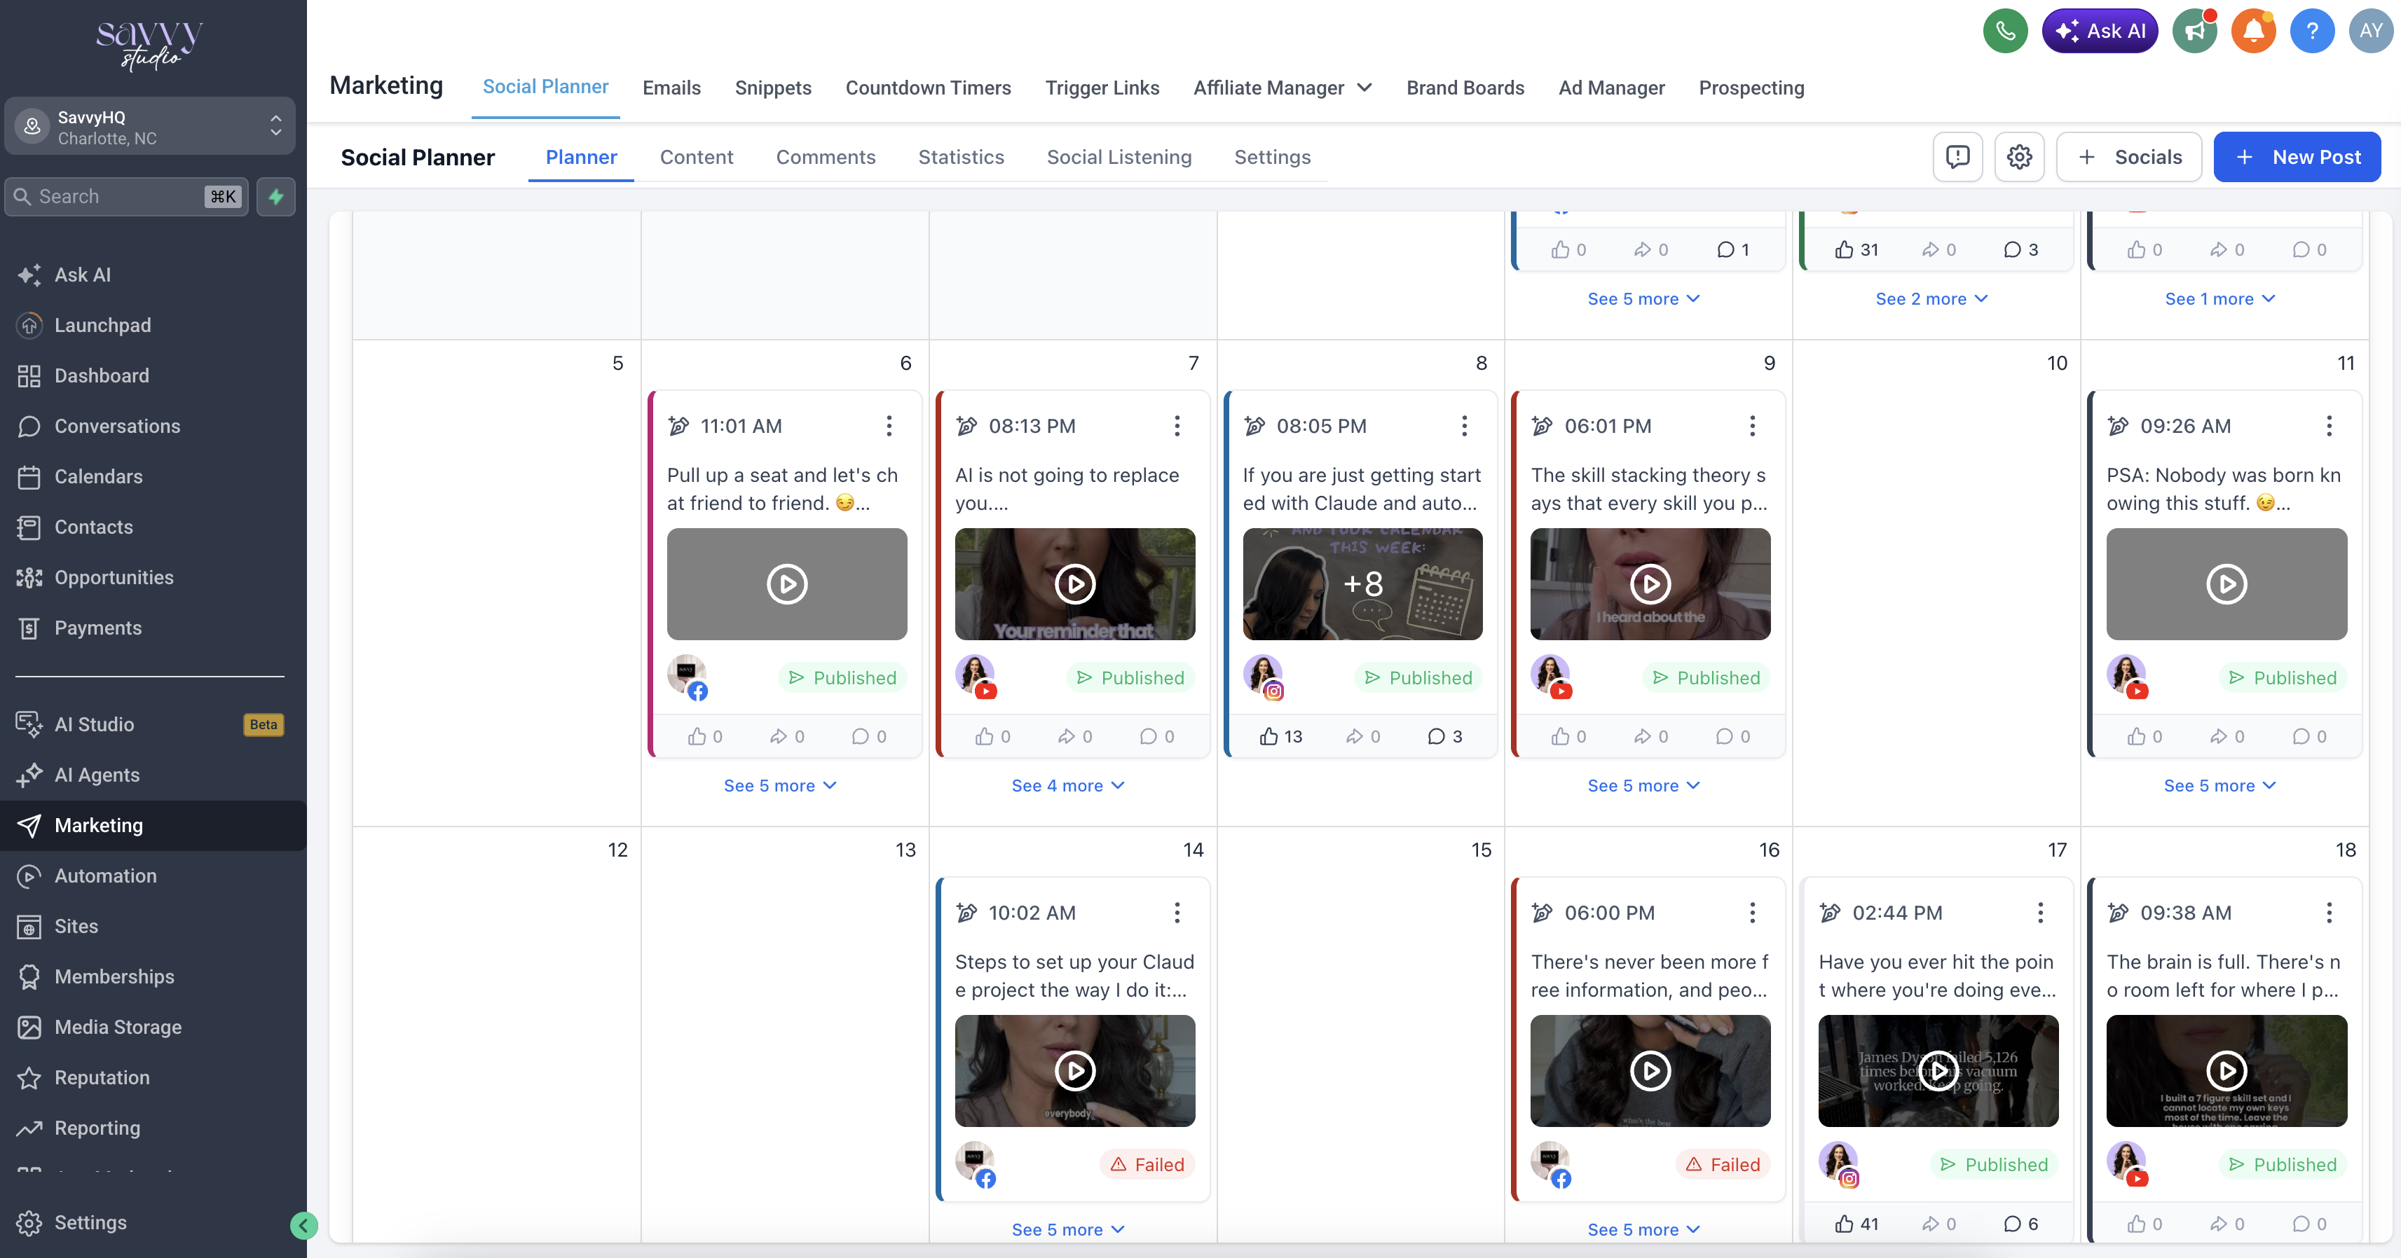
Task: Switch to the Emails tab
Action: (671, 88)
